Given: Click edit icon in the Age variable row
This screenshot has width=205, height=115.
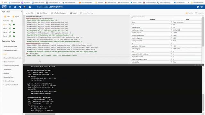Looking at the screenshot, I should (x=171, y=25).
